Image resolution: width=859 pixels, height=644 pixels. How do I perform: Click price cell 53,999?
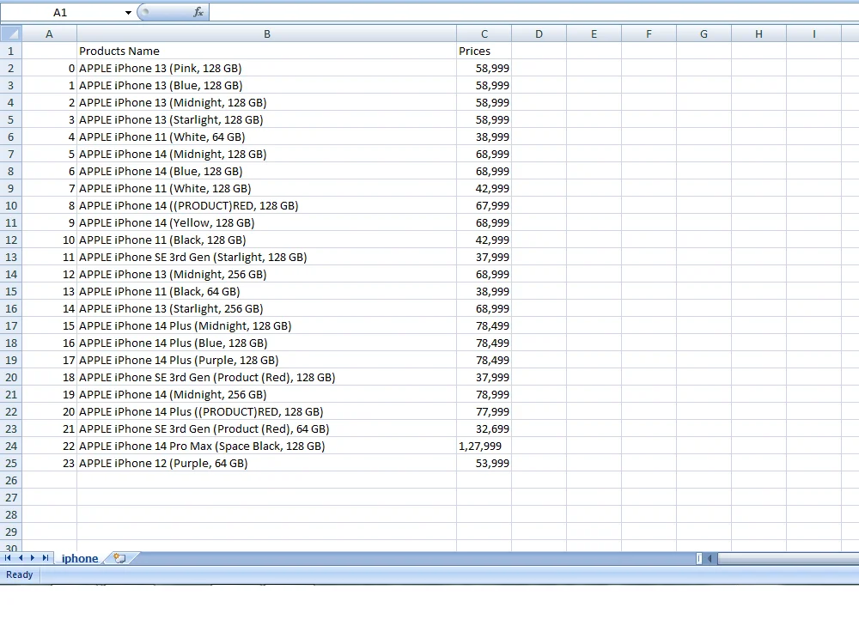pyautogui.click(x=484, y=464)
